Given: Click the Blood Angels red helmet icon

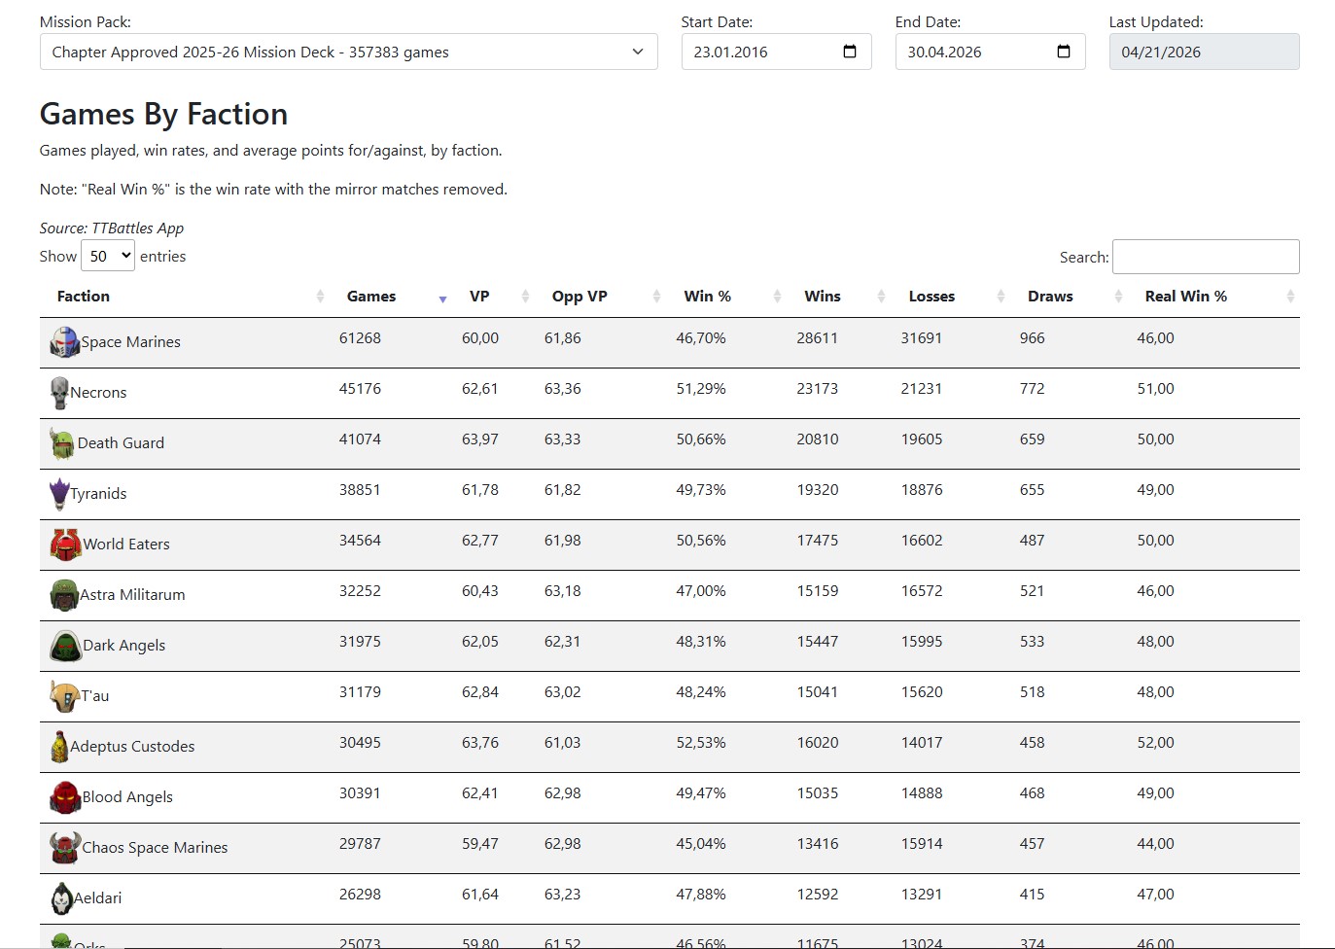Looking at the screenshot, I should pos(65,797).
